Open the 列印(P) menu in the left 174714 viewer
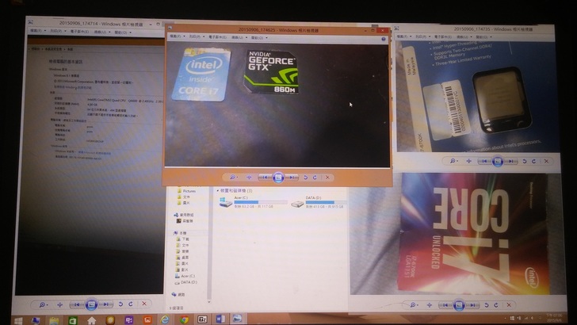 58,31
